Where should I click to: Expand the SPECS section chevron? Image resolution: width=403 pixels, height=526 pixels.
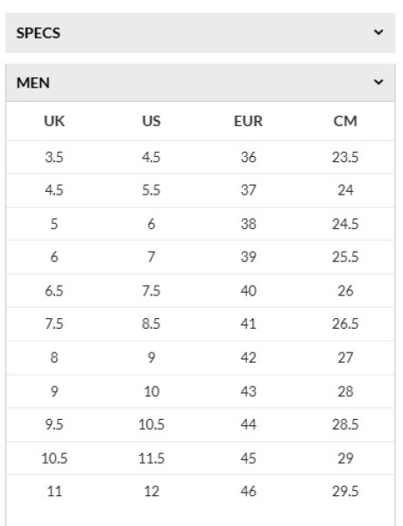(x=378, y=32)
